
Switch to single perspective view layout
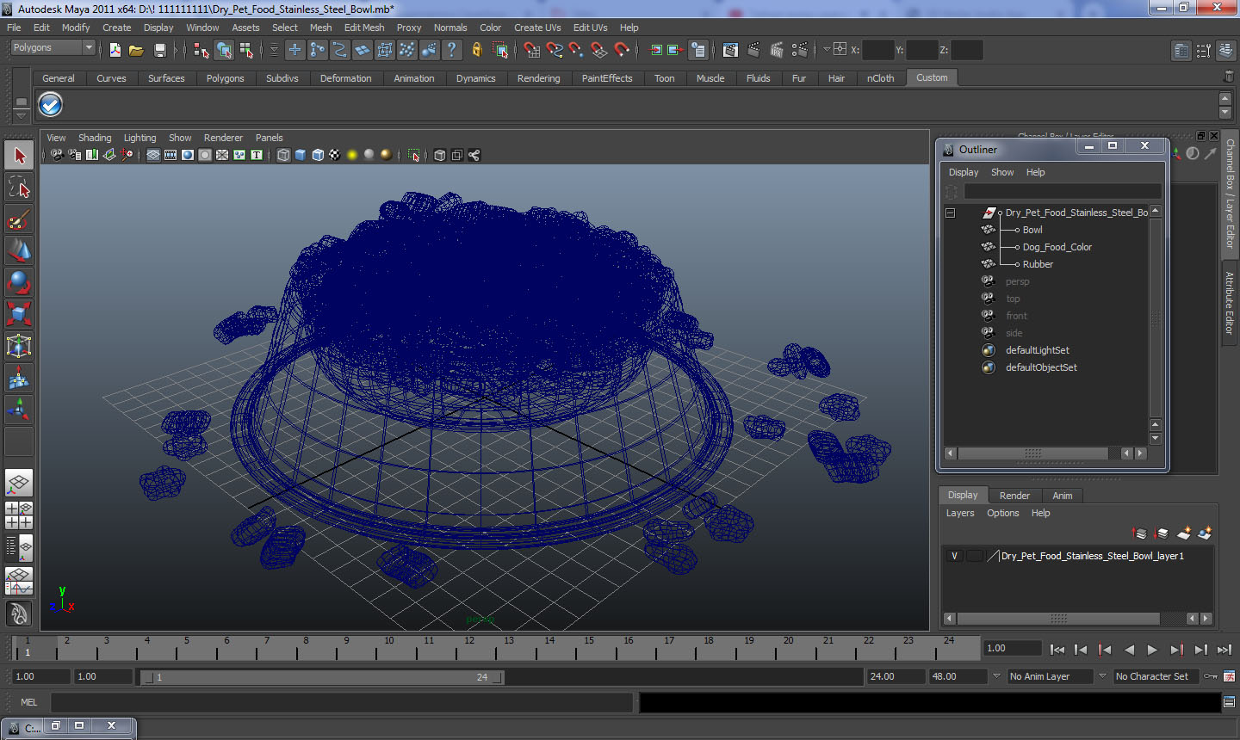[19, 483]
